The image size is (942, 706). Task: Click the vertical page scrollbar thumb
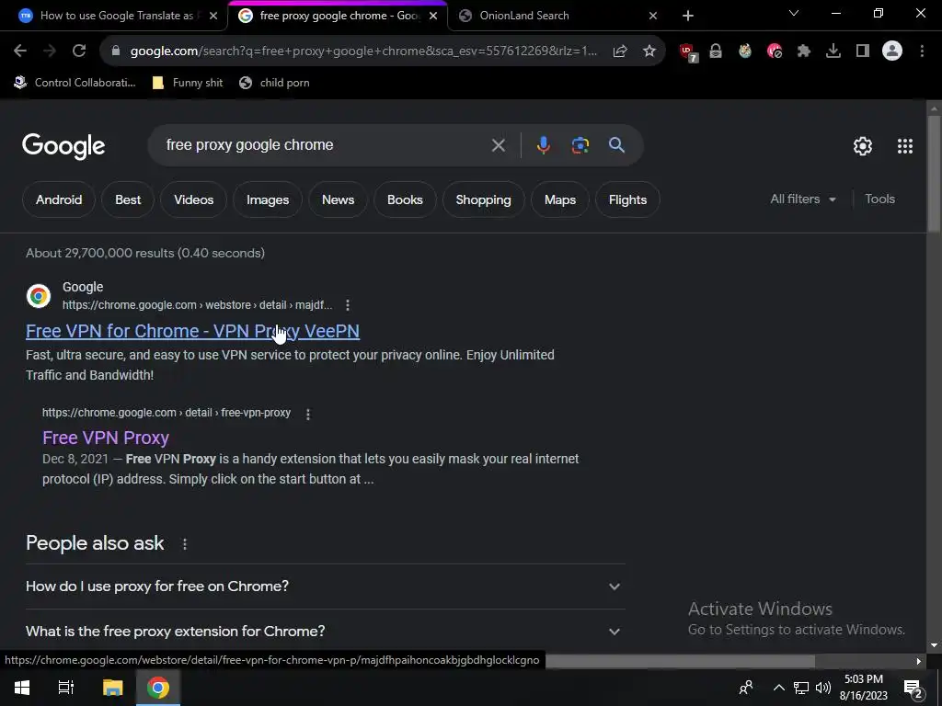click(933, 174)
